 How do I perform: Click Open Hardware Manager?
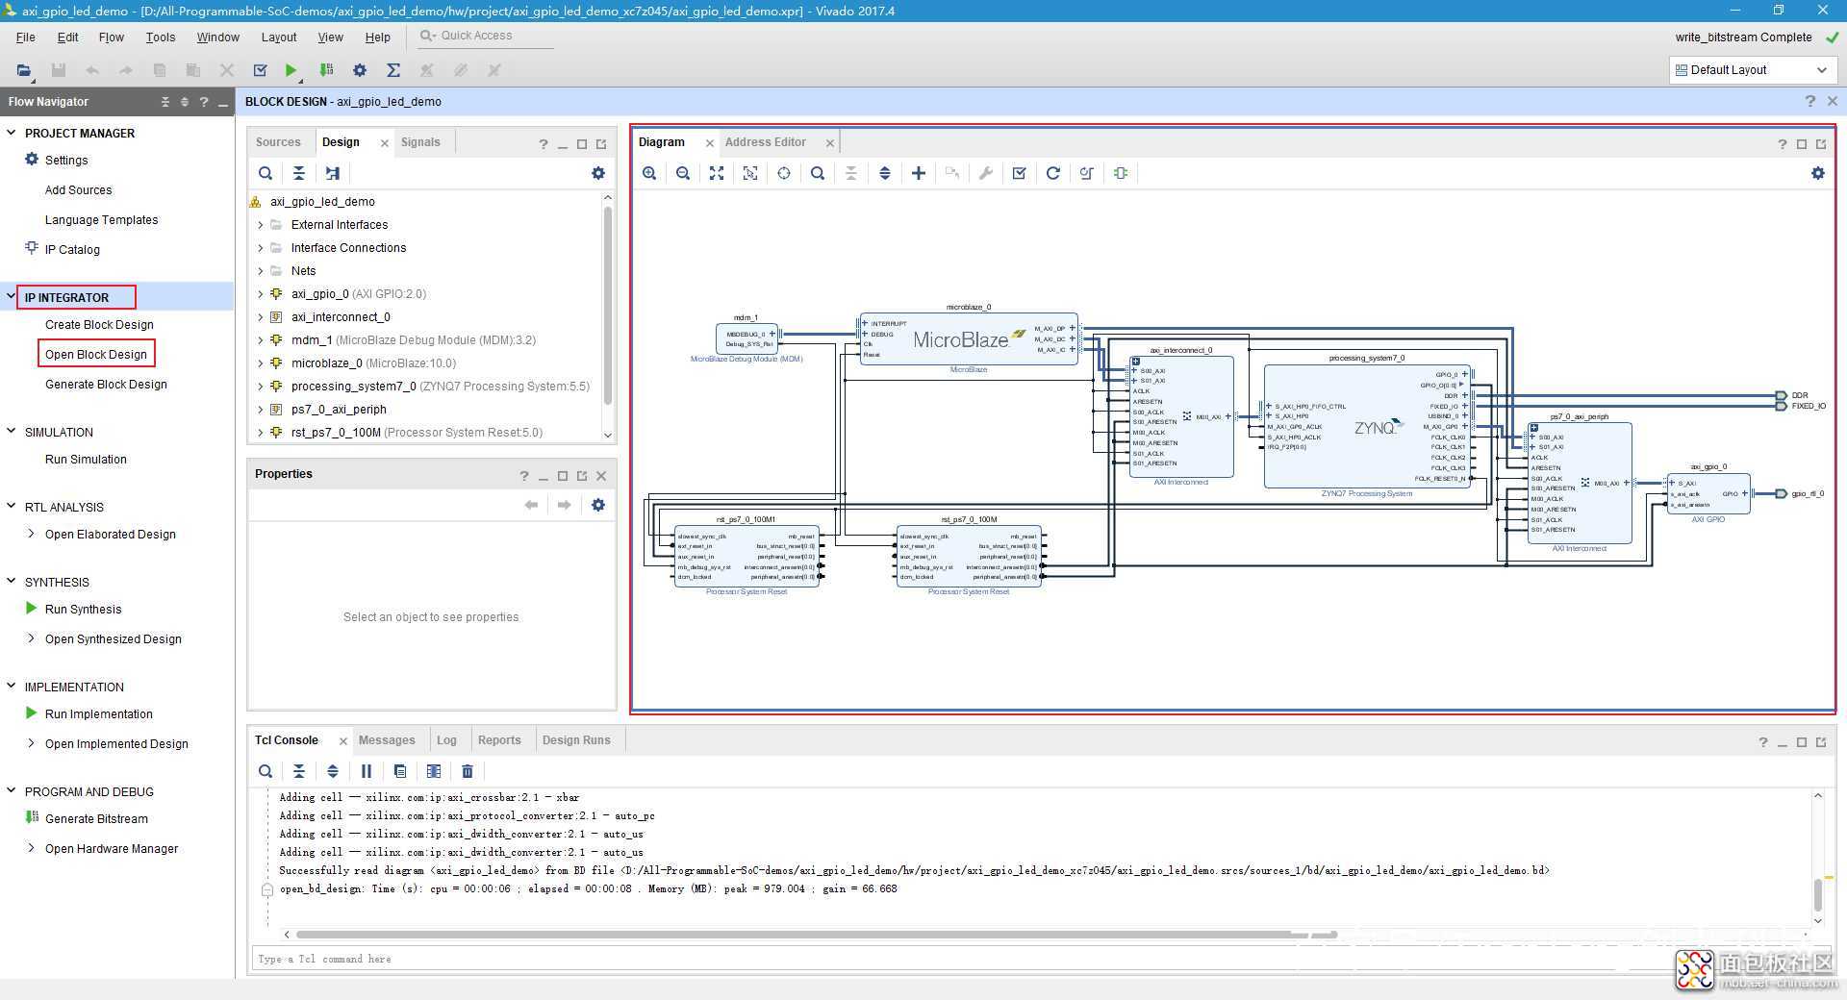tap(112, 849)
